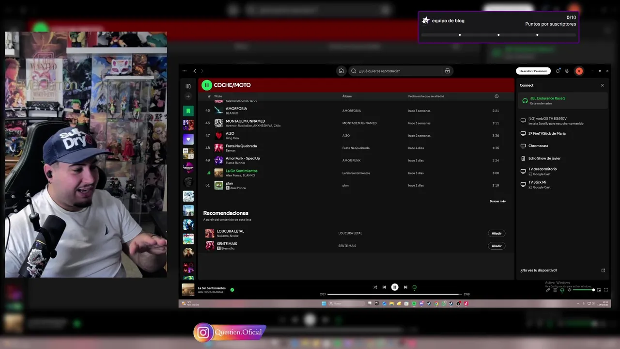620x349 pixels.
Task: Open Question.Oficial Instagram overlay badge
Action: click(230, 332)
